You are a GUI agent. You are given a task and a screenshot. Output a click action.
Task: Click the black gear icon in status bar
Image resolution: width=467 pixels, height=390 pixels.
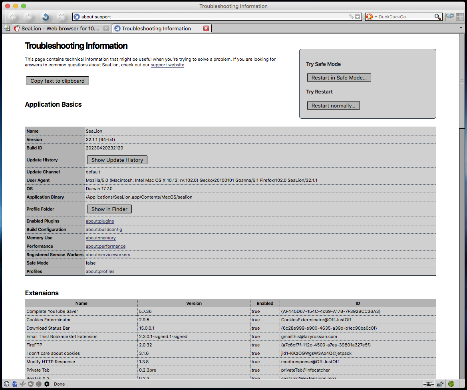[47, 384]
